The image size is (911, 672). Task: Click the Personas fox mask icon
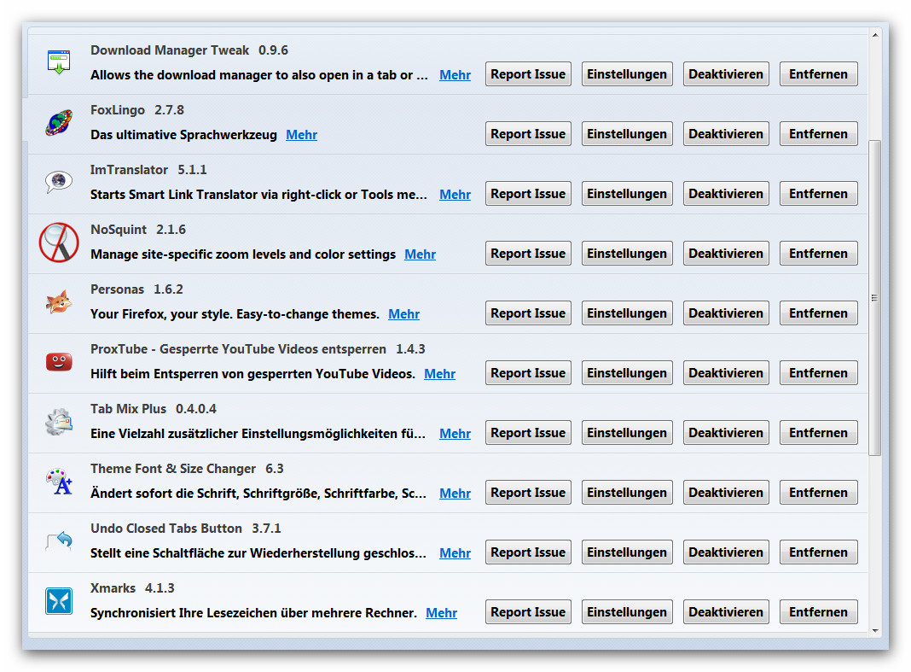click(x=59, y=302)
